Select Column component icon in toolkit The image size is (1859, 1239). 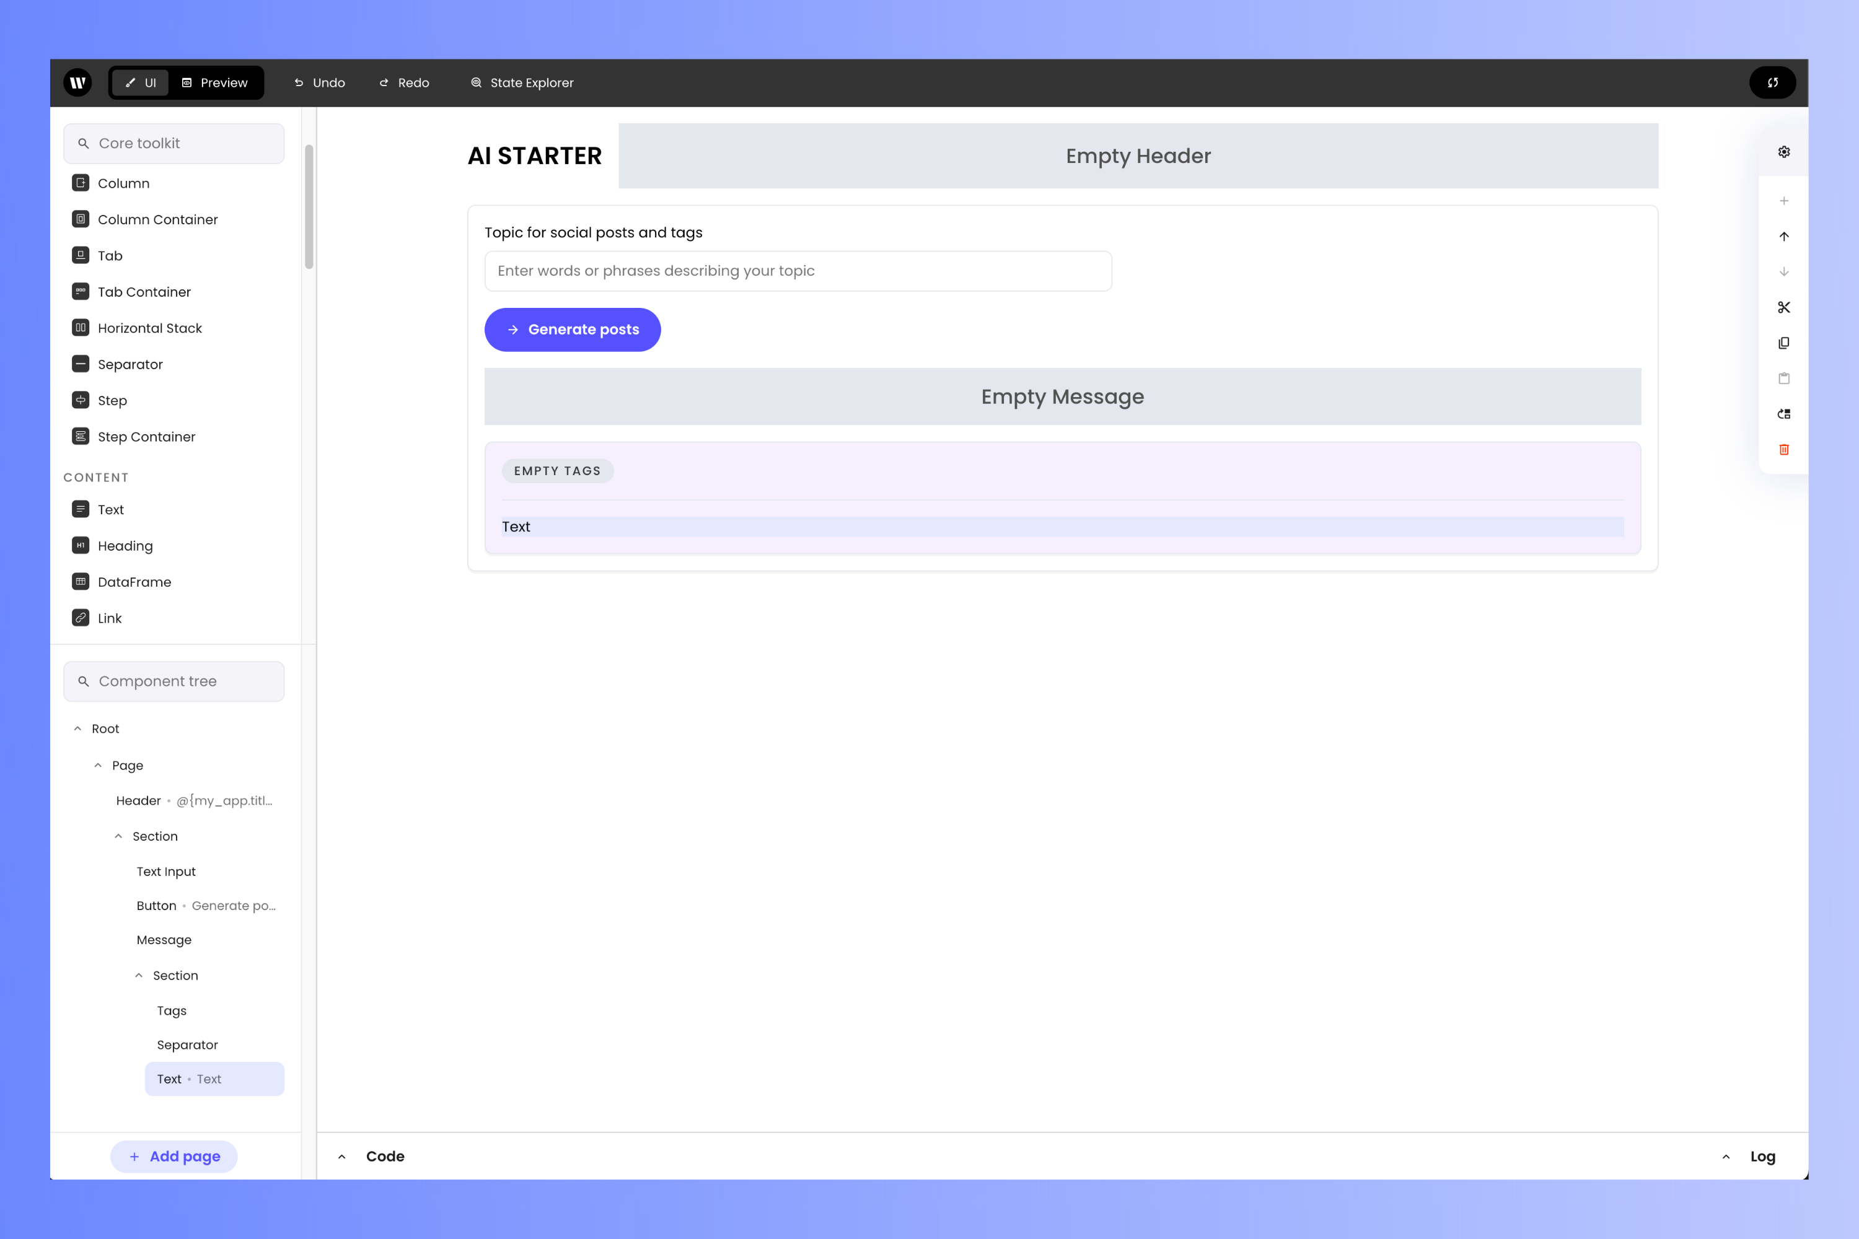(x=81, y=183)
